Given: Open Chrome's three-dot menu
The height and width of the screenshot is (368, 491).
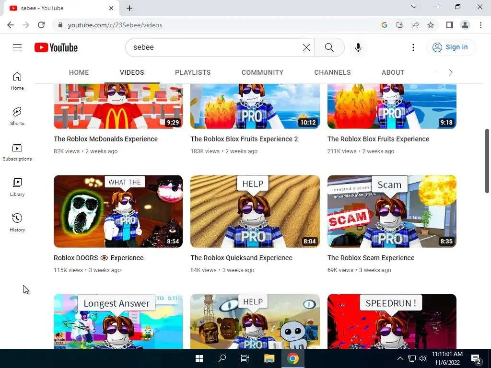Looking at the screenshot, I should (480, 25).
